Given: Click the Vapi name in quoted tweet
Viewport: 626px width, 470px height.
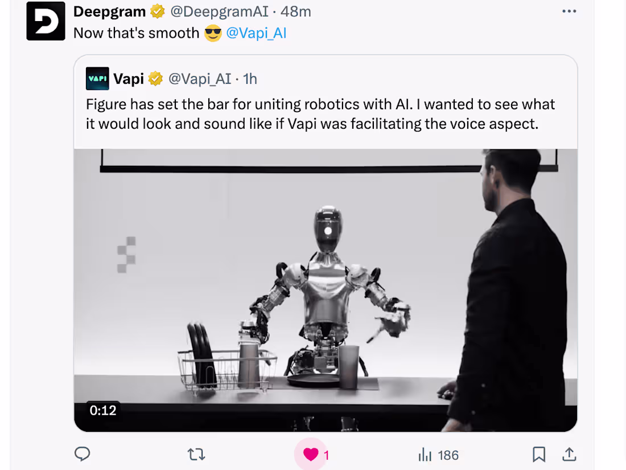Looking at the screenshot, I should click(x=129, y=79).
